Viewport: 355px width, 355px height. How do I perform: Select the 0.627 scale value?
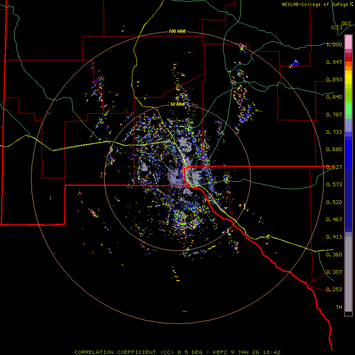click(334, 167)
